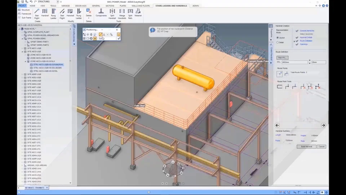Click the FFL value input field
Screen dimensions: 346x195
click(x=294, y=62)
